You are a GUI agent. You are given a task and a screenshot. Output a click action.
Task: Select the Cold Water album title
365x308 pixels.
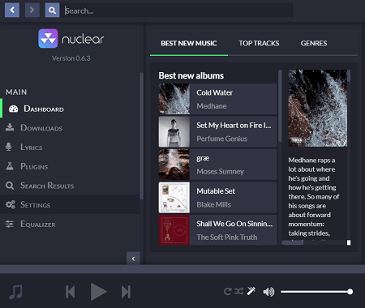[215, 92]
